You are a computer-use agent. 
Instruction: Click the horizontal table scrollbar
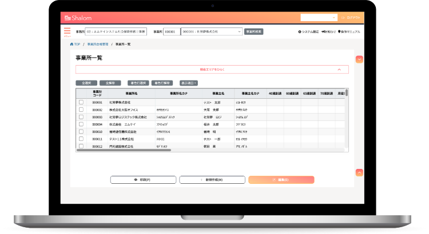[x=124, y=150]
